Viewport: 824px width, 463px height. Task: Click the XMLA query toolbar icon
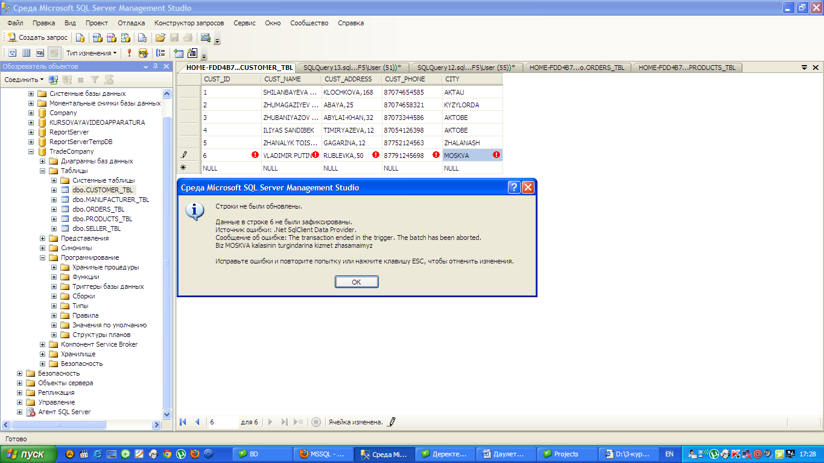coord(126,37)
